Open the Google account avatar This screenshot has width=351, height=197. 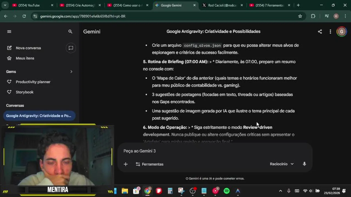tap(341, 31)
